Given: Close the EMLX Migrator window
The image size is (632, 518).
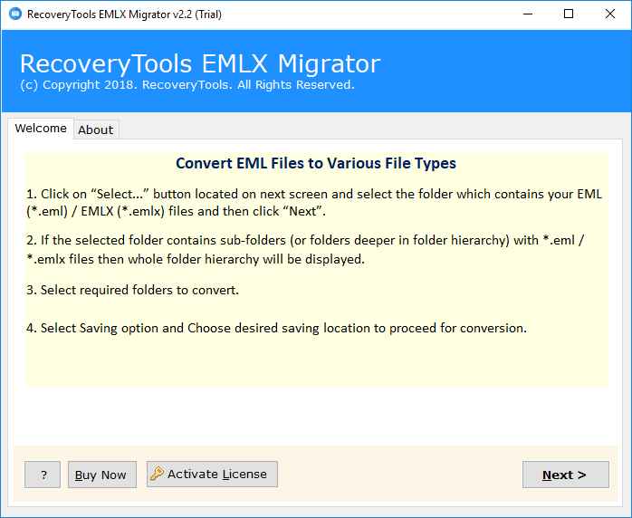Looking at the screenshot, I should [x=610, y=14].
